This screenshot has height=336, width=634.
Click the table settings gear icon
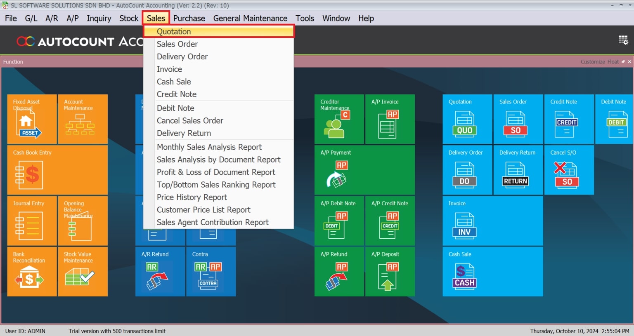[x=623, y=40]
